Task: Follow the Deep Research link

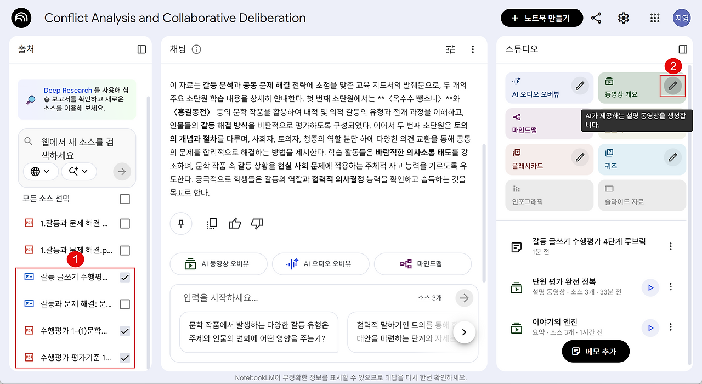Action: coord(68,90)
